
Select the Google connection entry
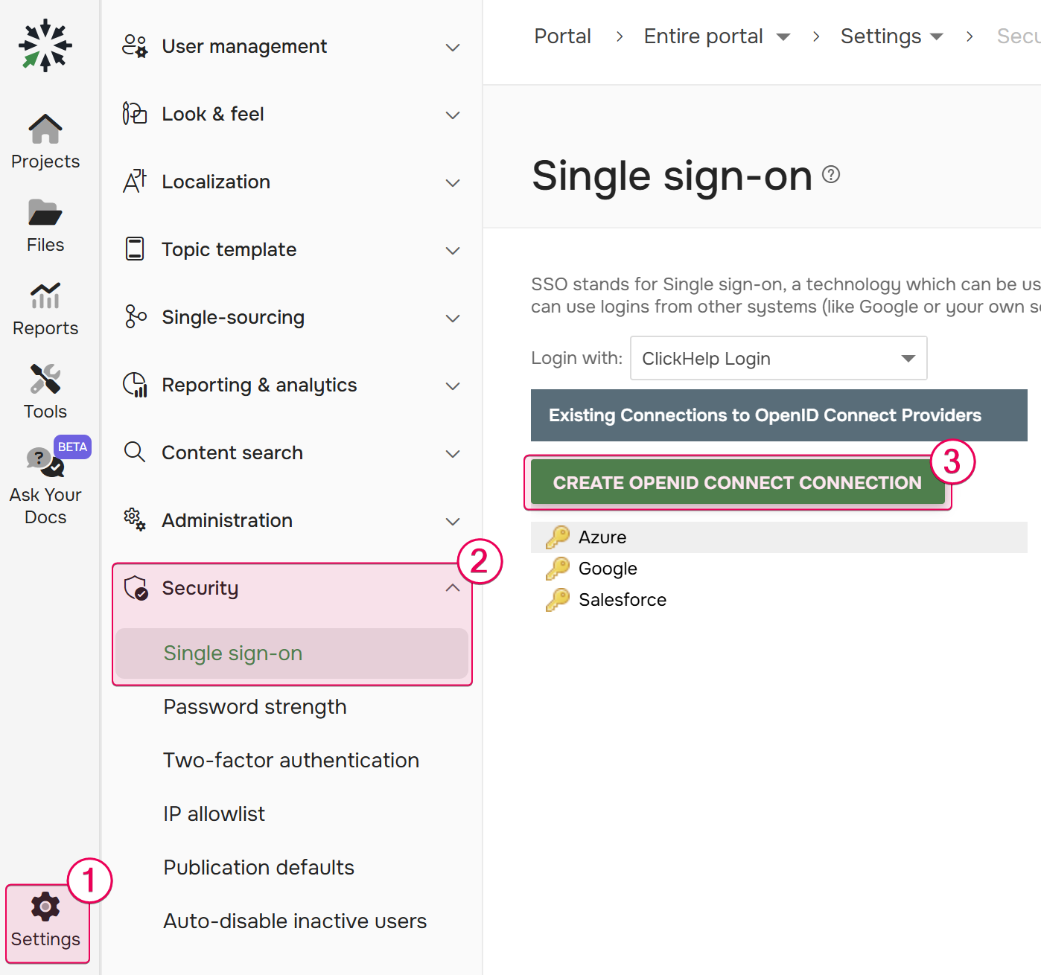point(607,568)
